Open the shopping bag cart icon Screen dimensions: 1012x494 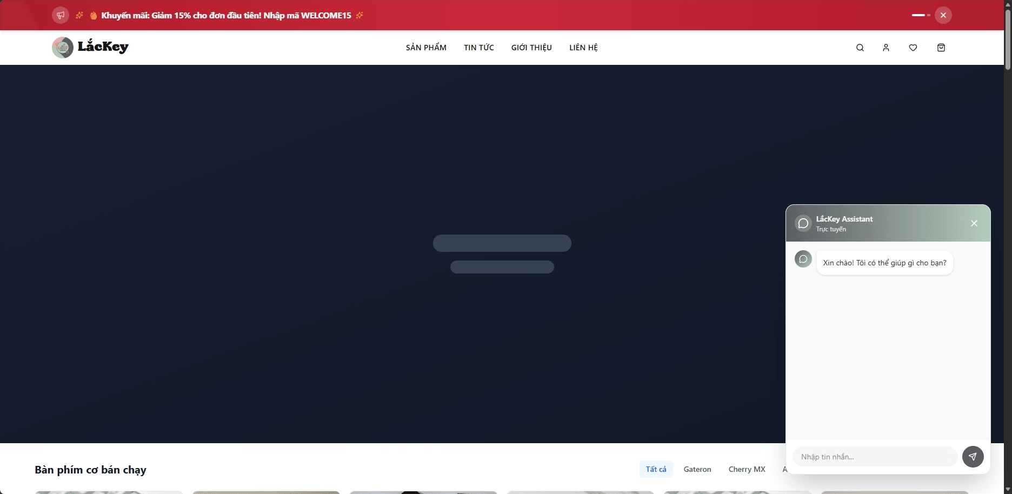[941, 48]
